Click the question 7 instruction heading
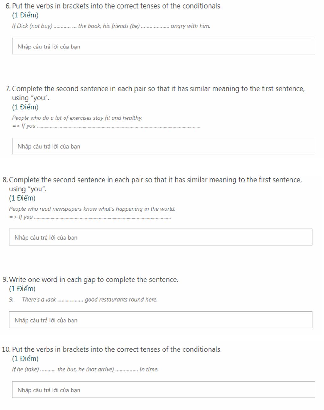Viewport: 324px width, 410px height. coord(158,93)
